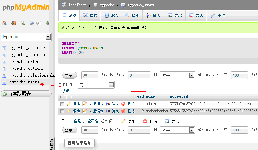Image resolution: width=258 pixels, height=150 pixels.
Task: Open phpMyAdmin documentation help icon
Action: (x=32, y=23)
